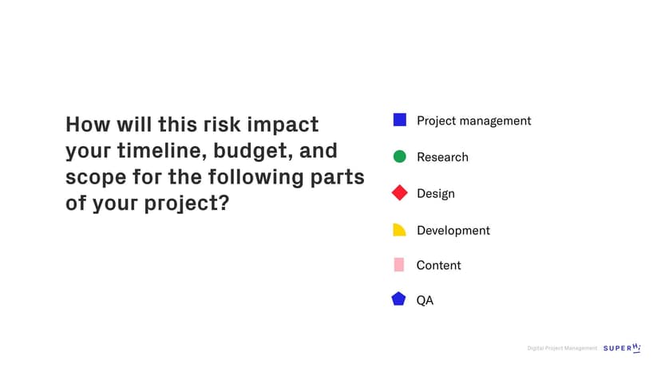Click the blue square Project management icon

click(x=400, y=120)
